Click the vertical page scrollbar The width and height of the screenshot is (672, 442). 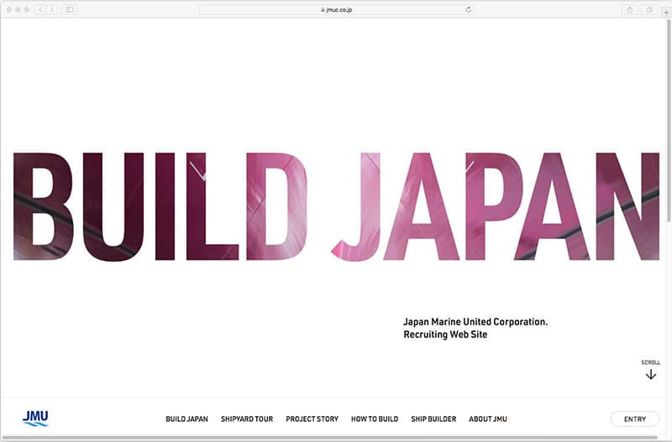coord(669,120)
